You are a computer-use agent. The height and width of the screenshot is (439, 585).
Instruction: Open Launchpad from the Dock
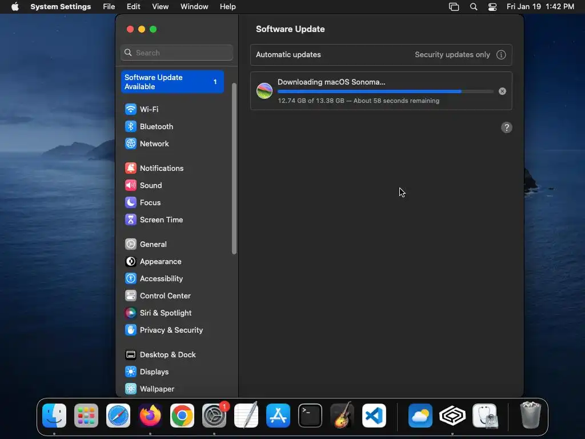(x=86, y=416)
